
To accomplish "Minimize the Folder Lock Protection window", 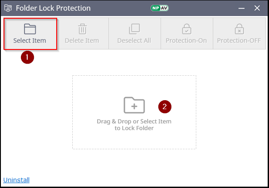I will point(241,8).
